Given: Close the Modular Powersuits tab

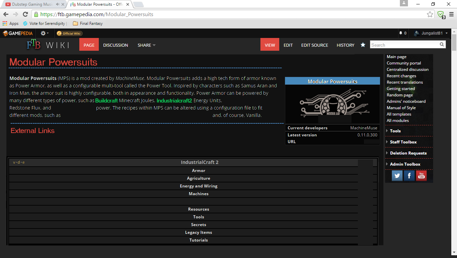Looking at the screenshot, I should point(128,4).
